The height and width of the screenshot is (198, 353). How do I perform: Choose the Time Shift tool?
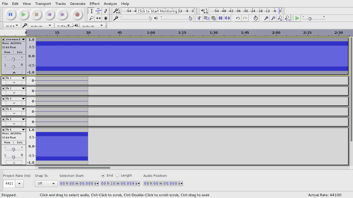(98, 18)
